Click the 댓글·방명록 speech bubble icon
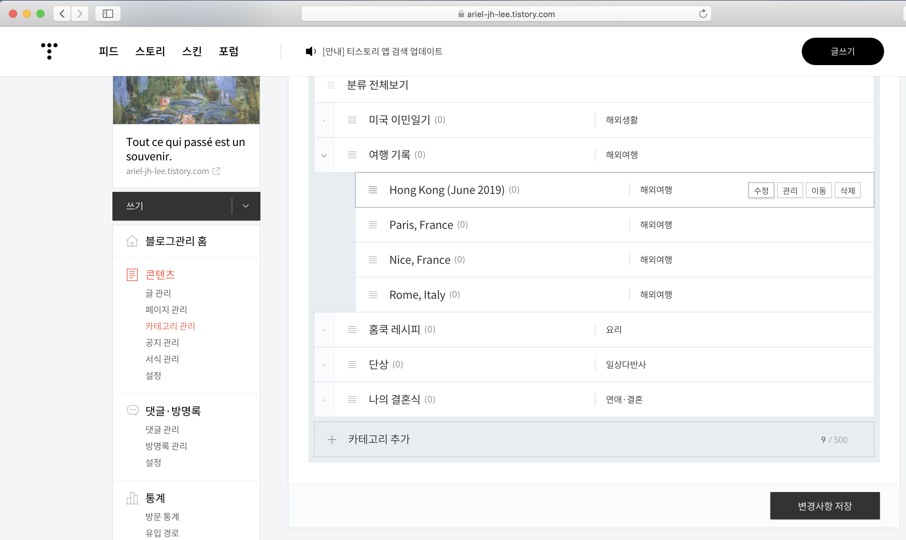Screen dimensions: 906x540 coord(133,410)
